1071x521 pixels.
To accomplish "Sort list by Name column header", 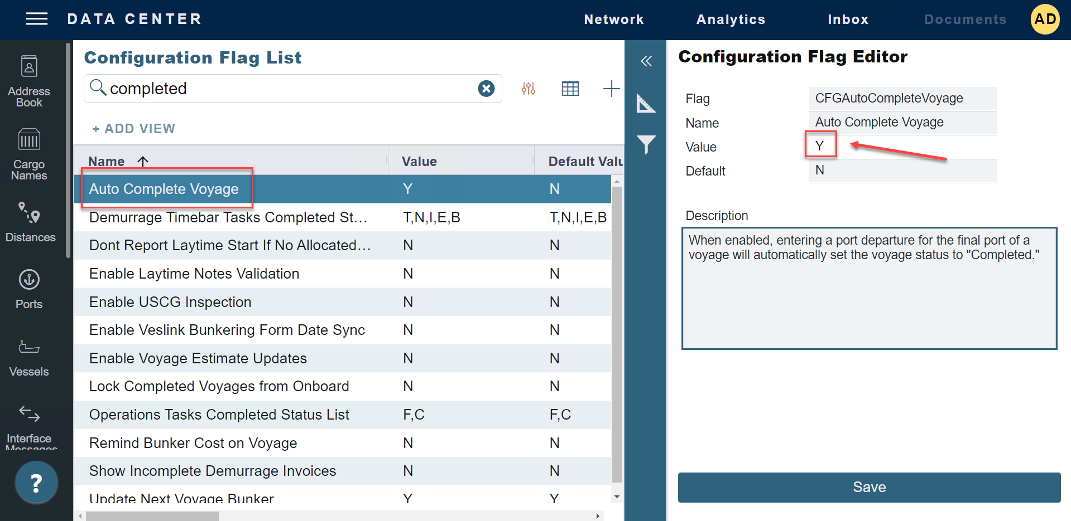I will click(x=107, y=162).
